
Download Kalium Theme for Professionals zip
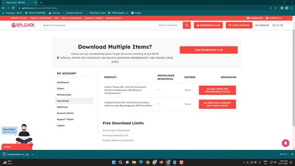coord(217,90)
